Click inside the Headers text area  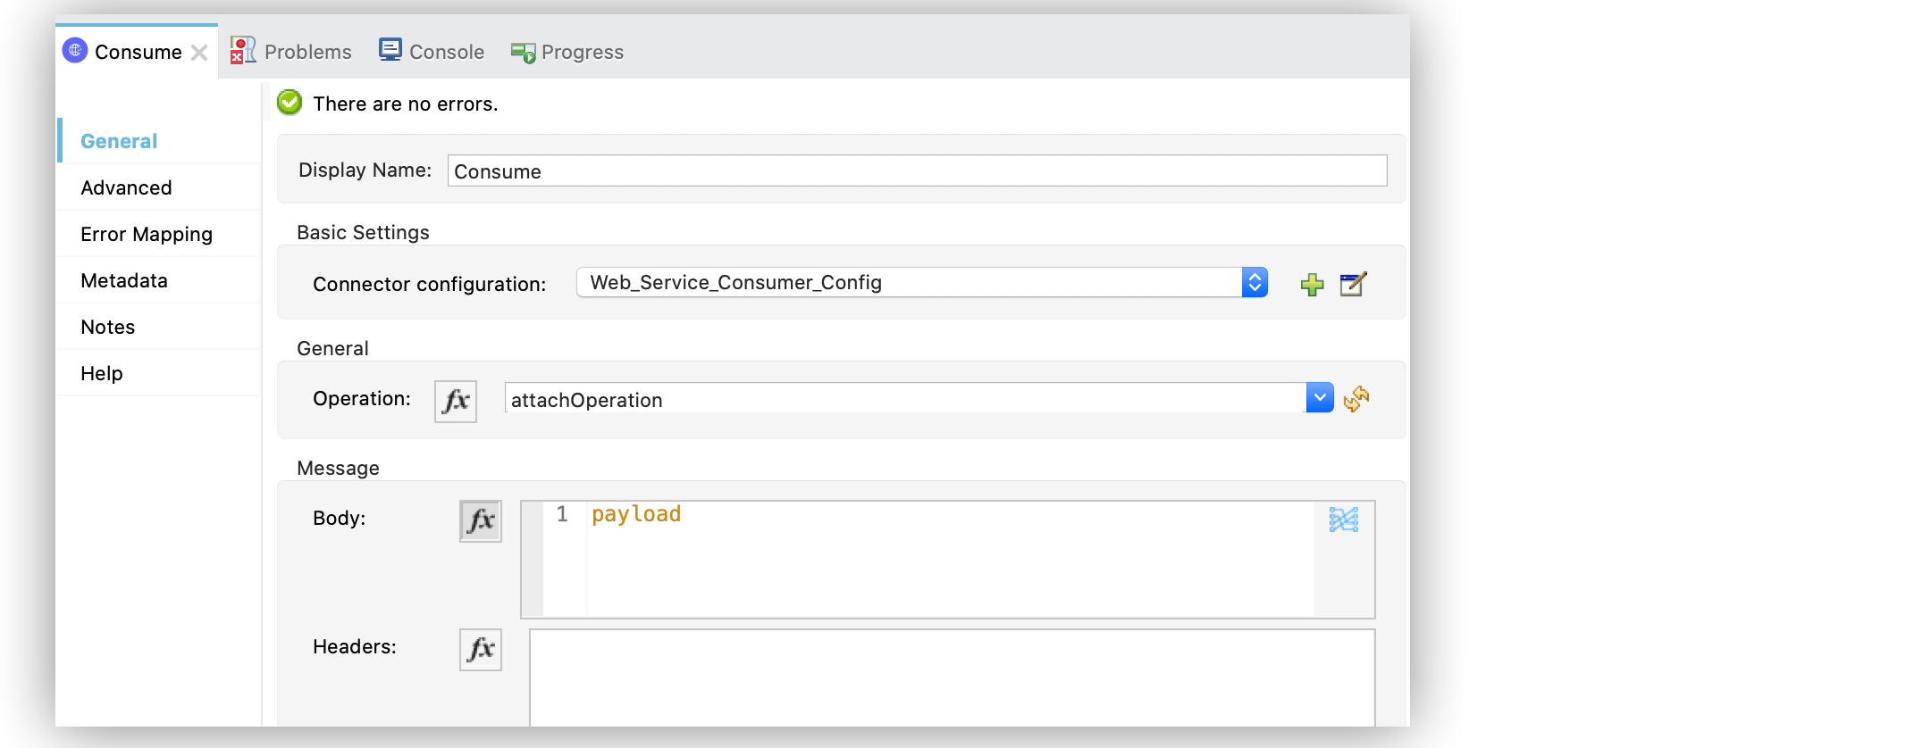coord(952,677)
